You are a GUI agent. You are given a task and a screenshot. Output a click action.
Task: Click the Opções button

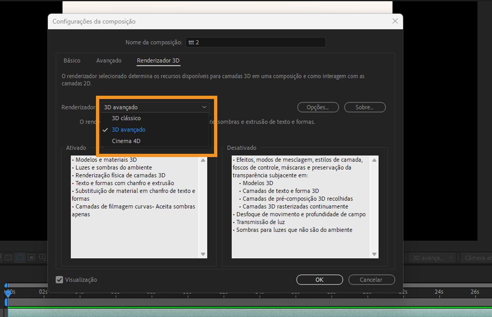click(x=318, y=107)
